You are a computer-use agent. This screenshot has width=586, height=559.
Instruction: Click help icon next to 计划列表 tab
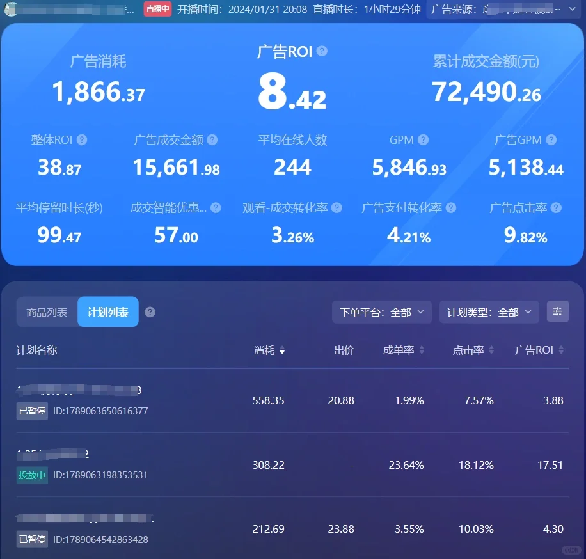[150, 312]
